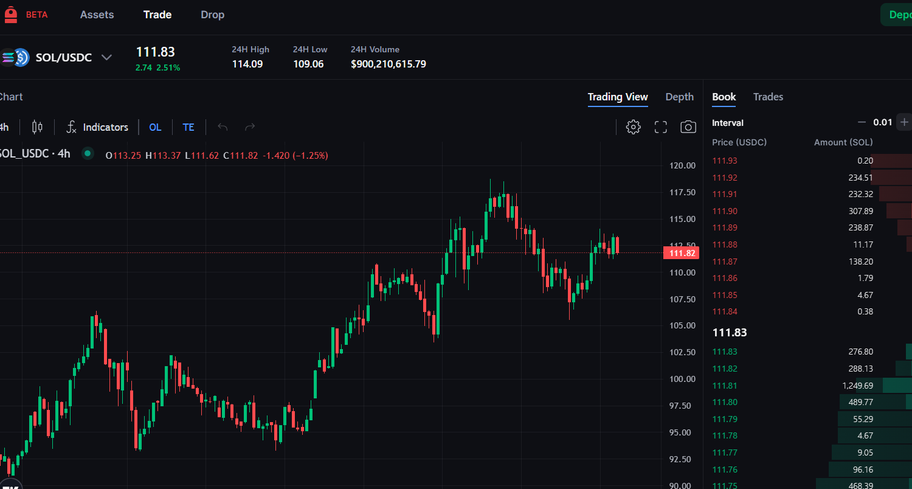912x489 pixels.
Task: Toggle the green dot next to SOL_USDC 4h
Action: point(88,154)
